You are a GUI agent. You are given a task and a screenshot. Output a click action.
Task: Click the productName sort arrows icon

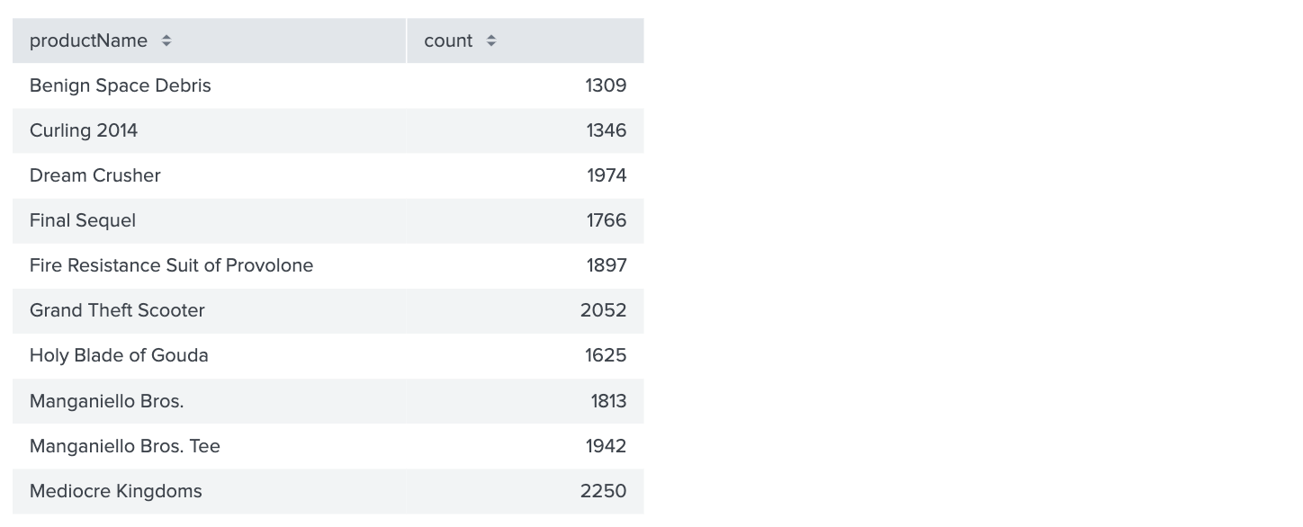coord(166,40)
